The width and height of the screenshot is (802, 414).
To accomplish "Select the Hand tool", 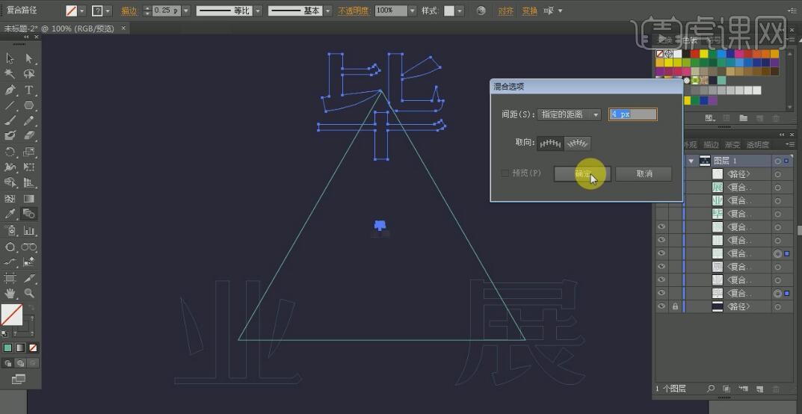I will (10, 294).
